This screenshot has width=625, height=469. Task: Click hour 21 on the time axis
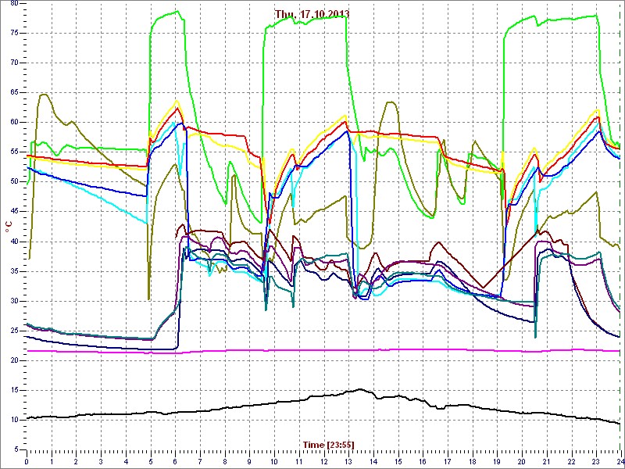point(546,462)
